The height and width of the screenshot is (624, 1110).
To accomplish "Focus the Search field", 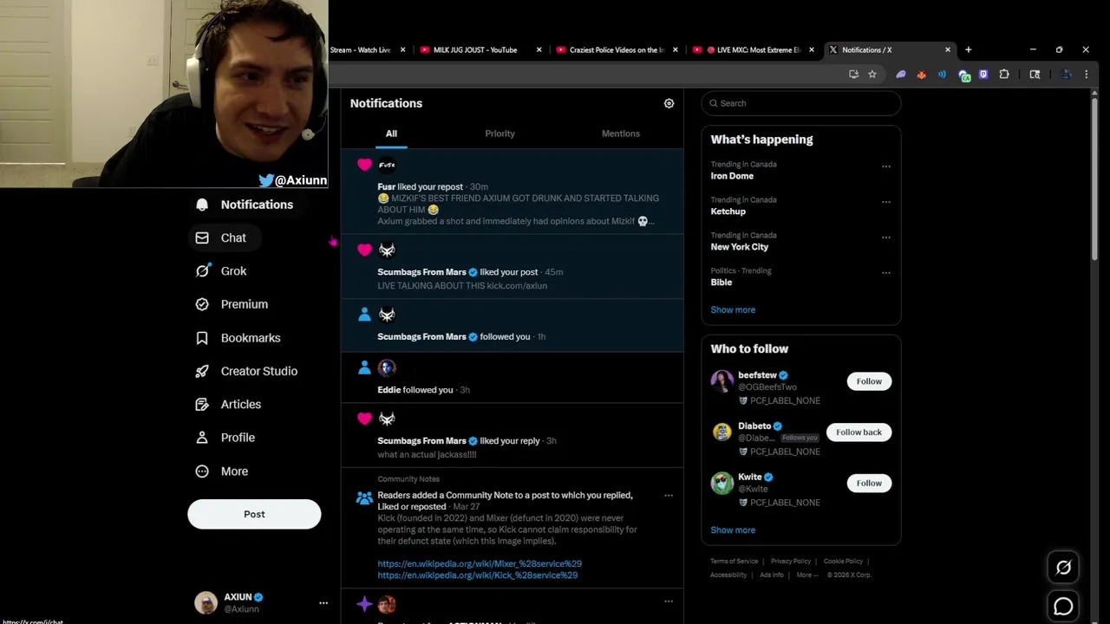I will click(801, 103).
